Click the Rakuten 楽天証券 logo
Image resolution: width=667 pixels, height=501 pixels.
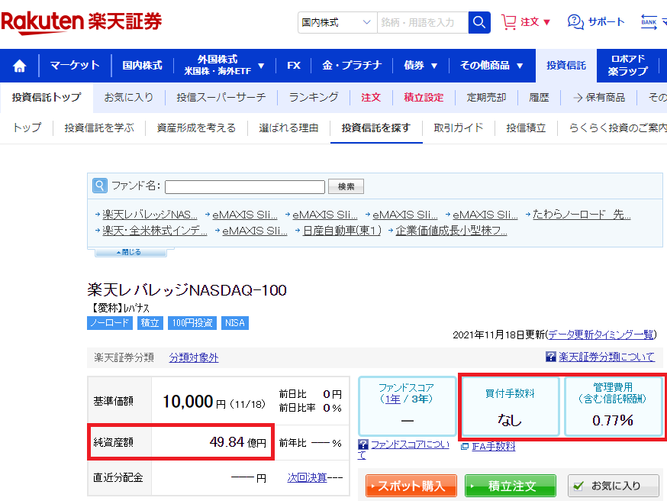tap(81, 22)
